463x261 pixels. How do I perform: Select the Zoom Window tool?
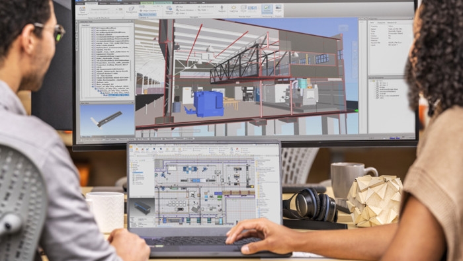coord(185,10)
